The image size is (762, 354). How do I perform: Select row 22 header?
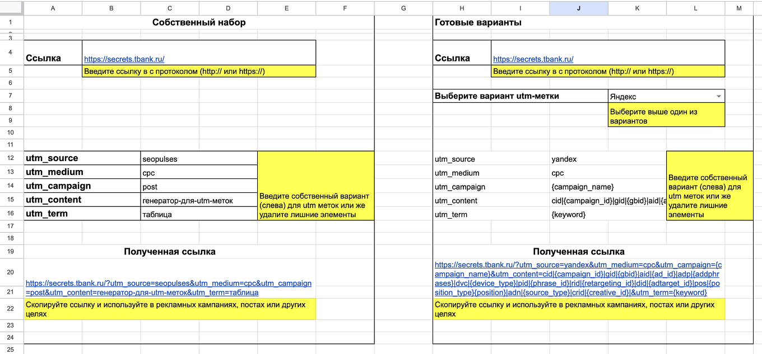tap(11, 309)
